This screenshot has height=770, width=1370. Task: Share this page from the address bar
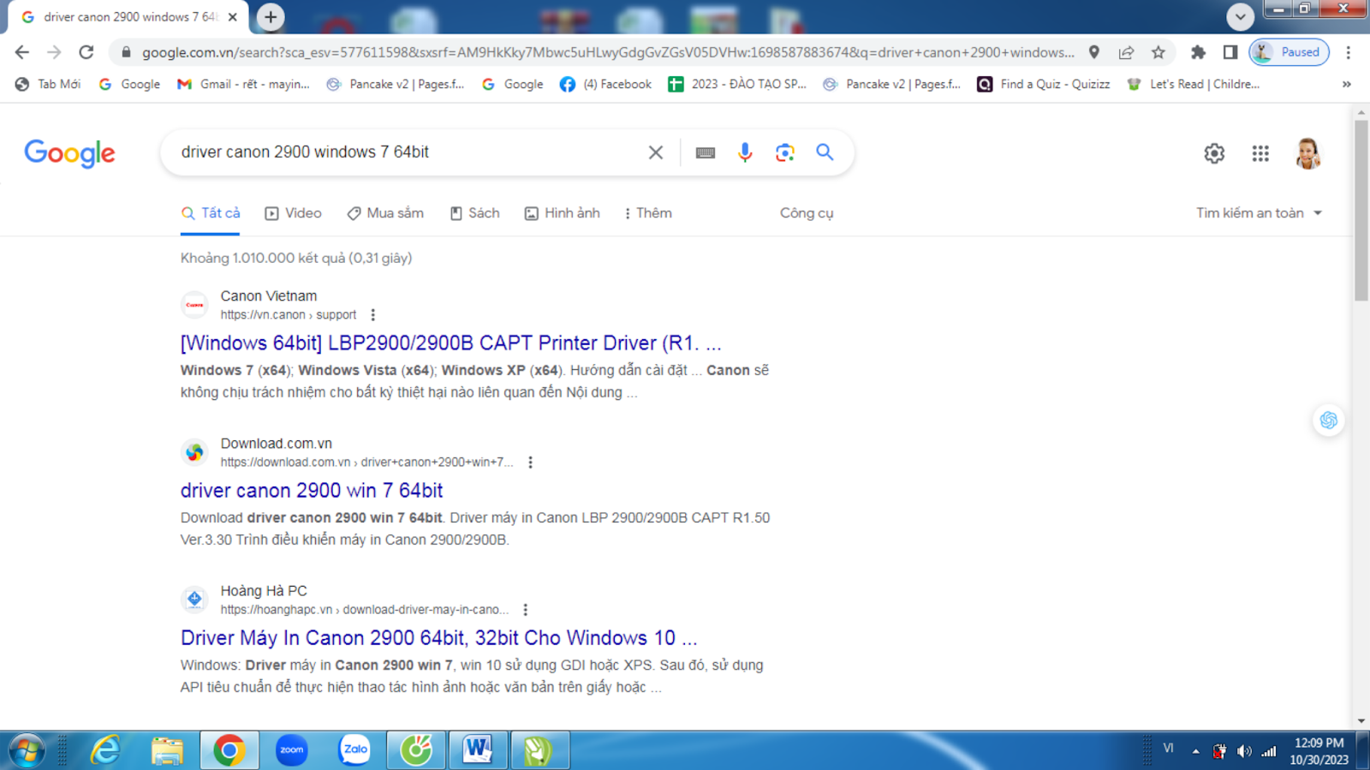pos(1126,52)
